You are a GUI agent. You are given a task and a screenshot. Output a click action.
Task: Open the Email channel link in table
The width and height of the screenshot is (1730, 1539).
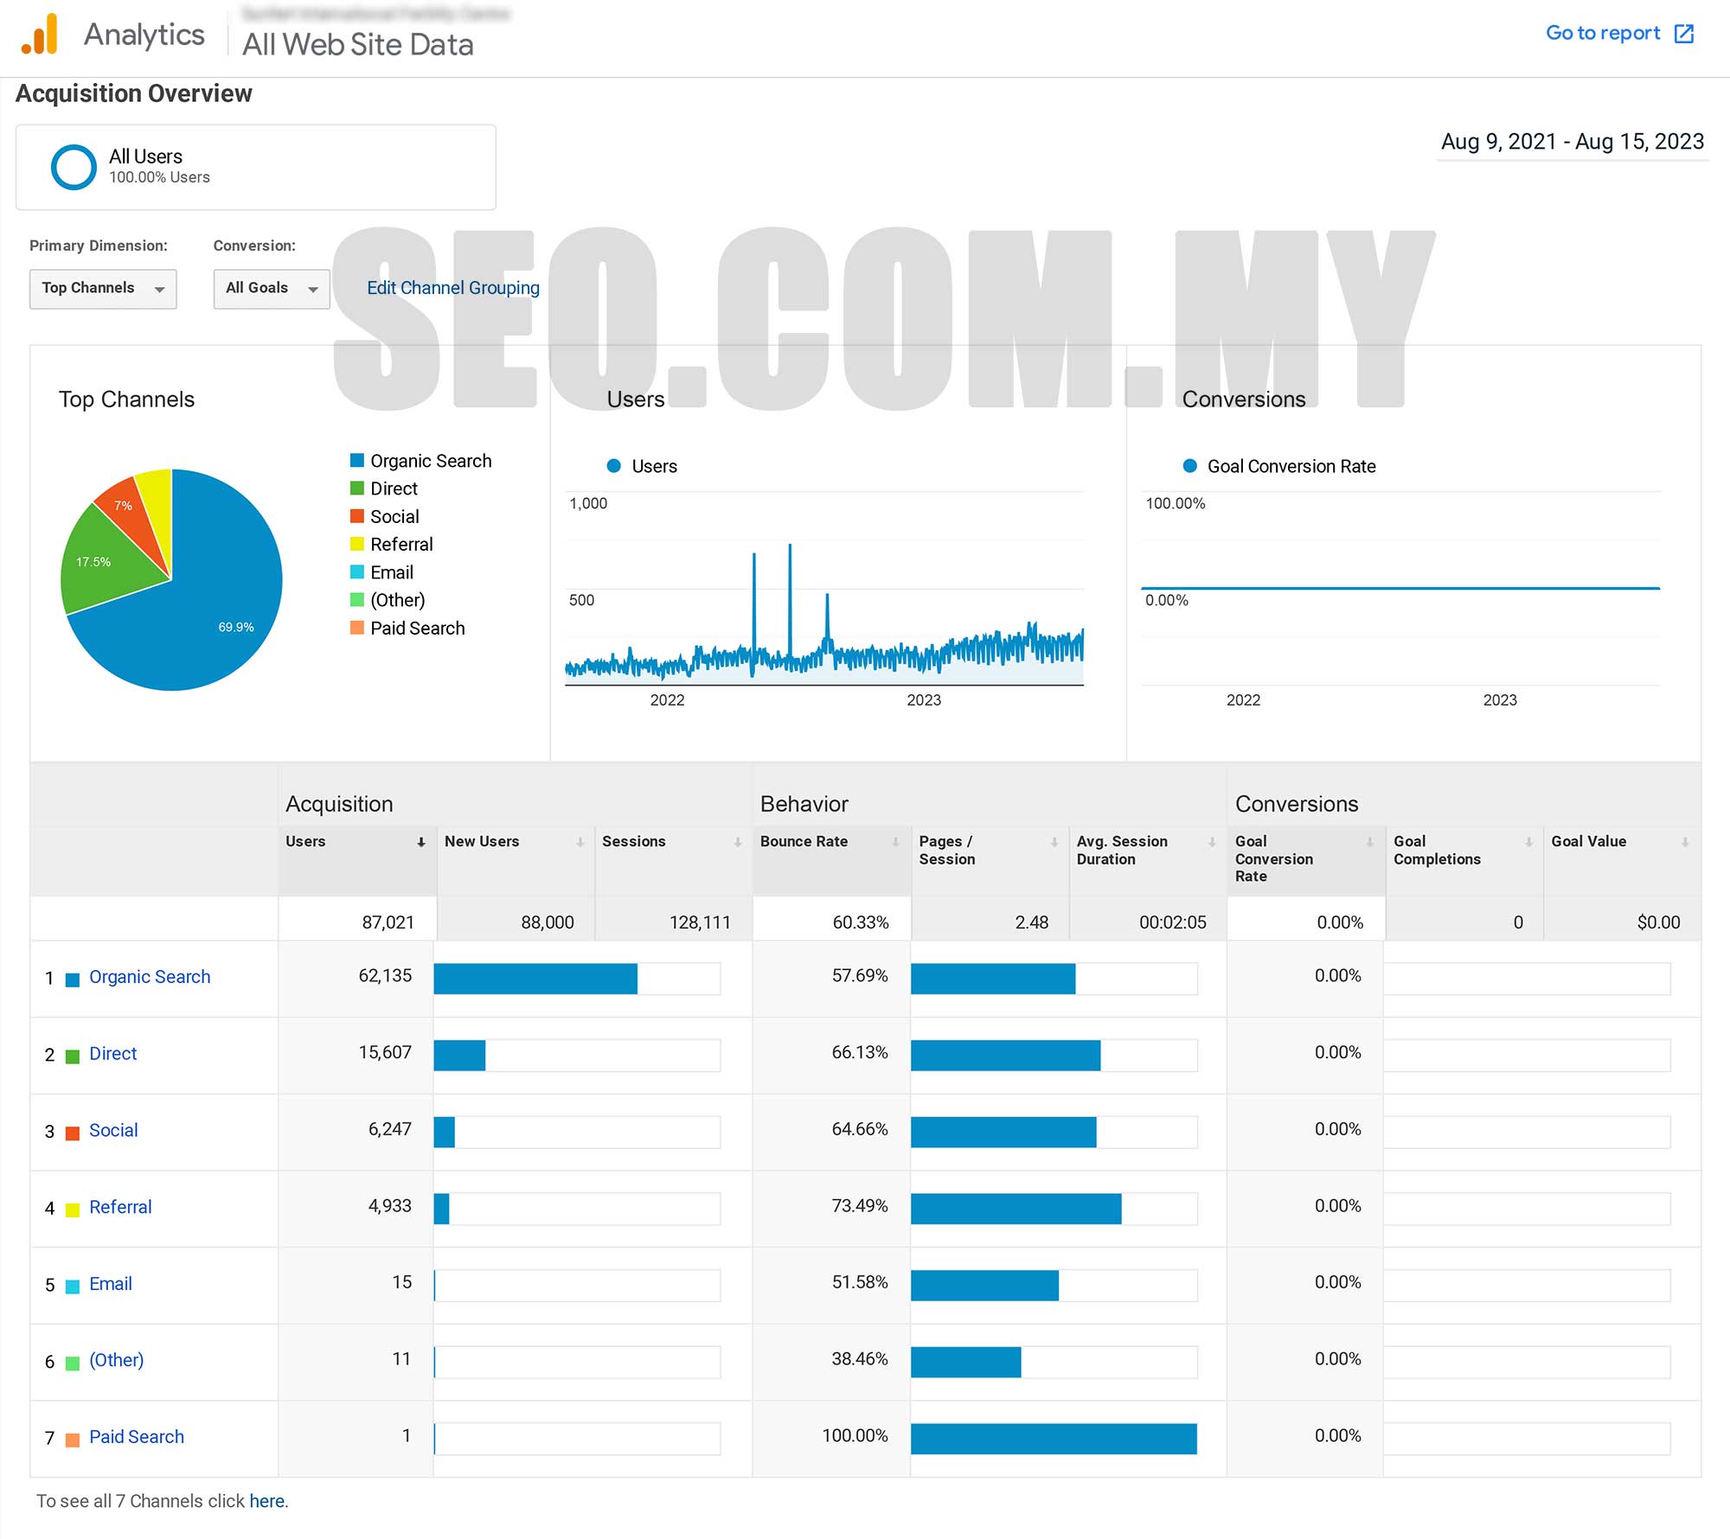(x=111, y=1284)
